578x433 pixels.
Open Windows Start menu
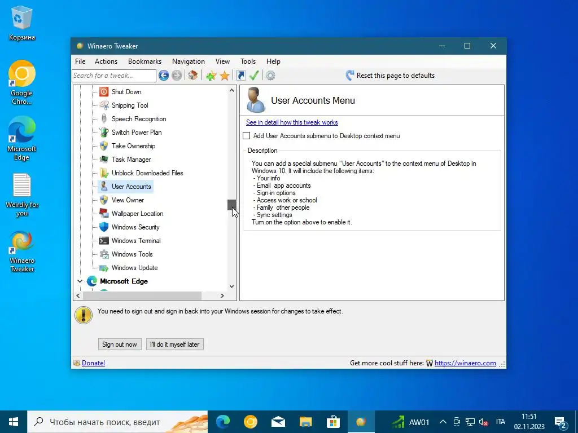click(x=14, y=422)
